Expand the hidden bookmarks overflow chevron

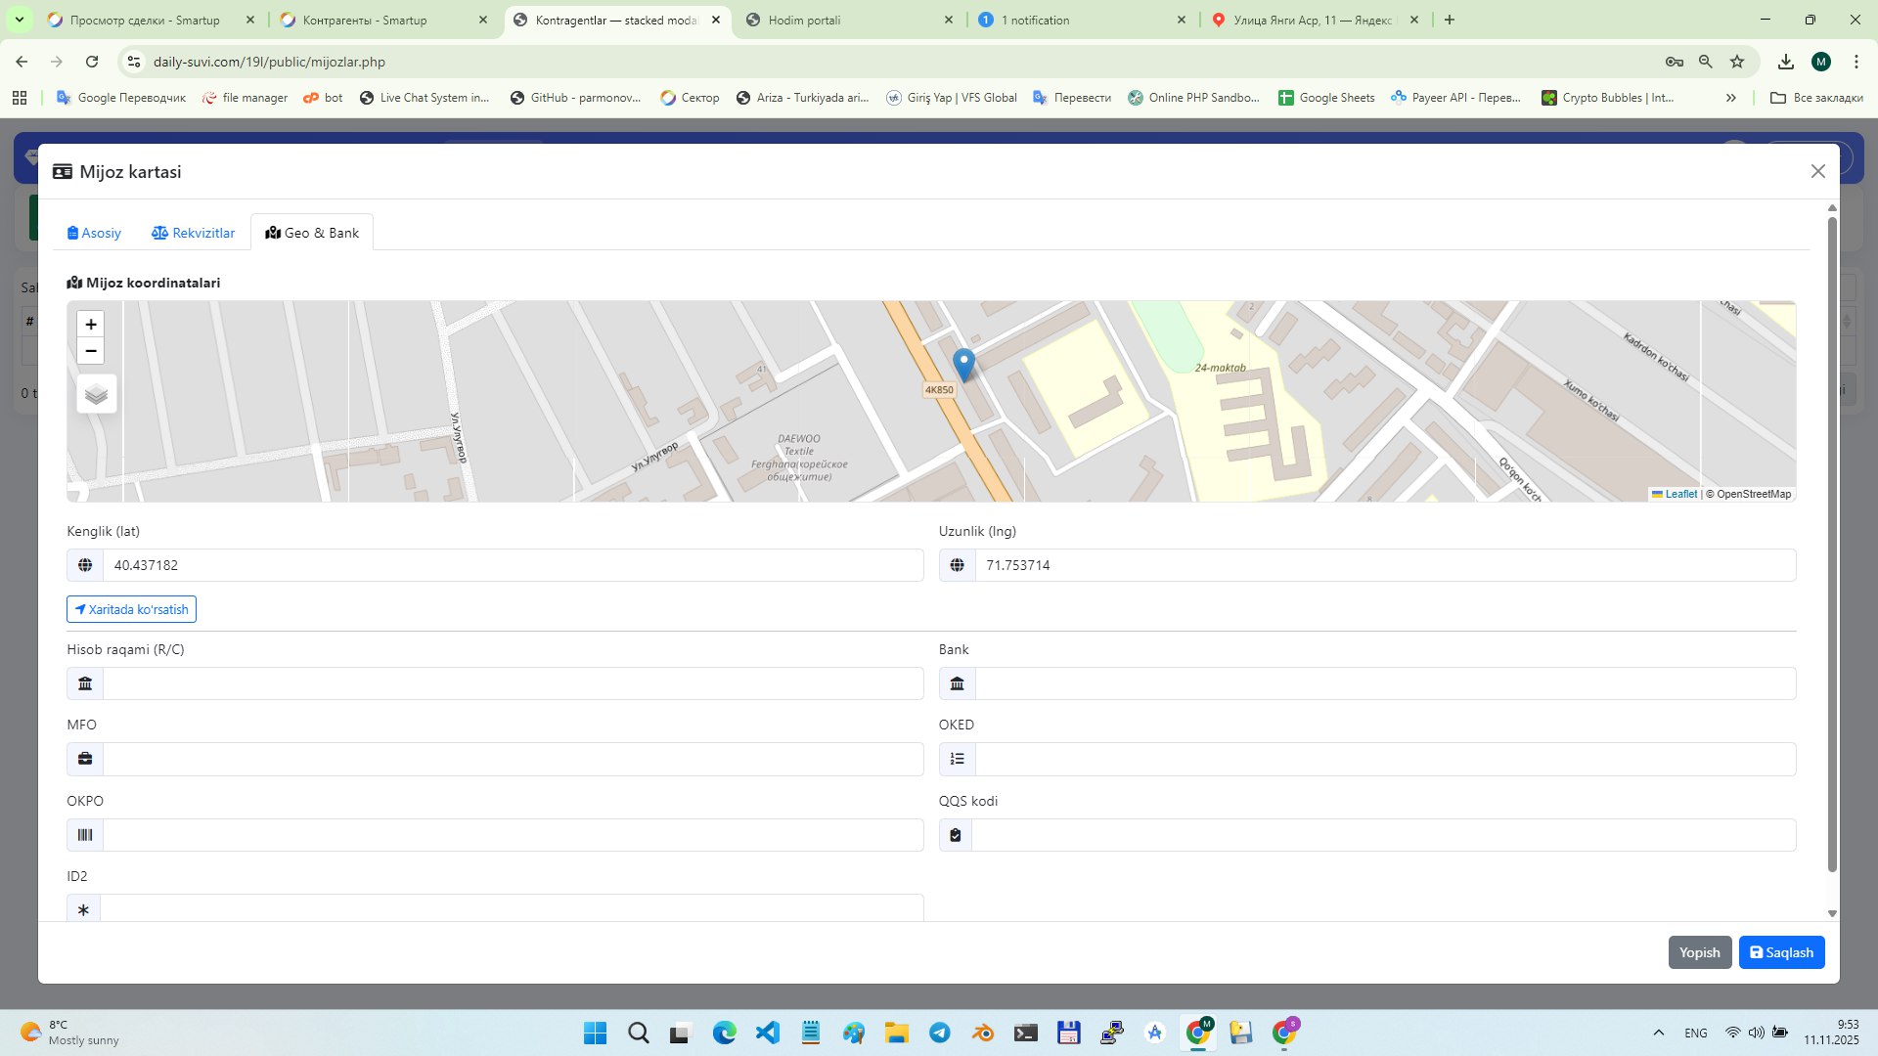(1730, 98)
